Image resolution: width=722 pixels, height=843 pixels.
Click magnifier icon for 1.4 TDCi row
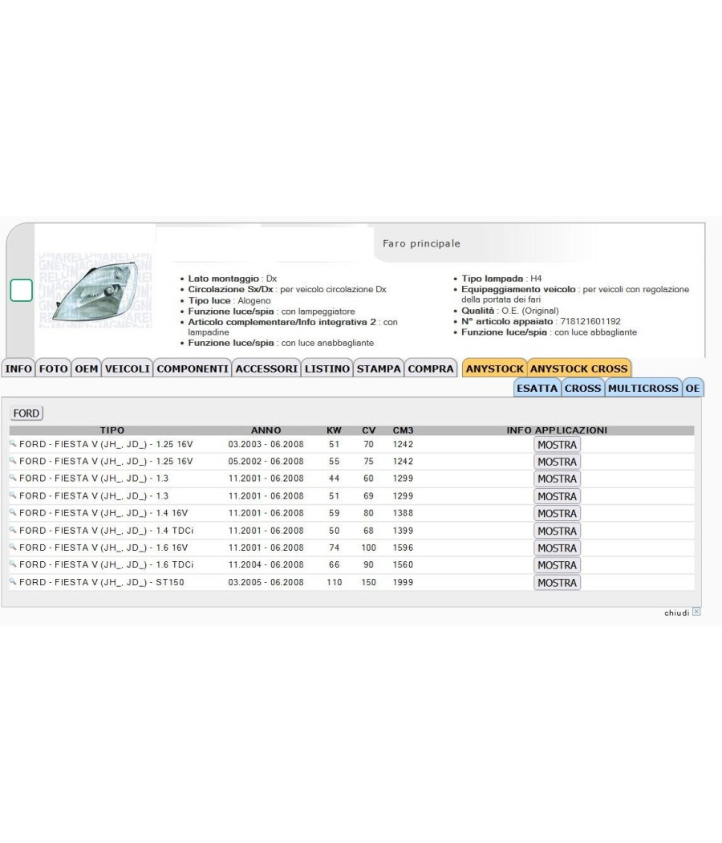click(13, 530)
